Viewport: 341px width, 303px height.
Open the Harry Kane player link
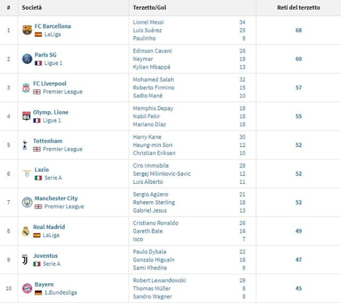[x=147, y=137]
